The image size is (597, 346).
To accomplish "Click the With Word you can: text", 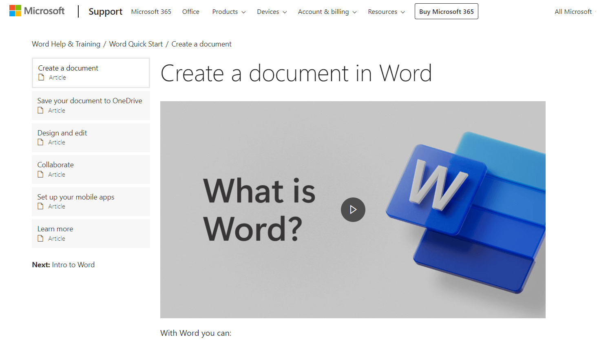I will point(196,333).
